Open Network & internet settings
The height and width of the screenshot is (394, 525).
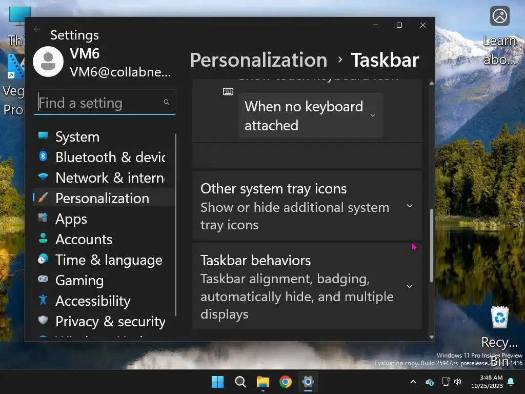click(104, 178)
